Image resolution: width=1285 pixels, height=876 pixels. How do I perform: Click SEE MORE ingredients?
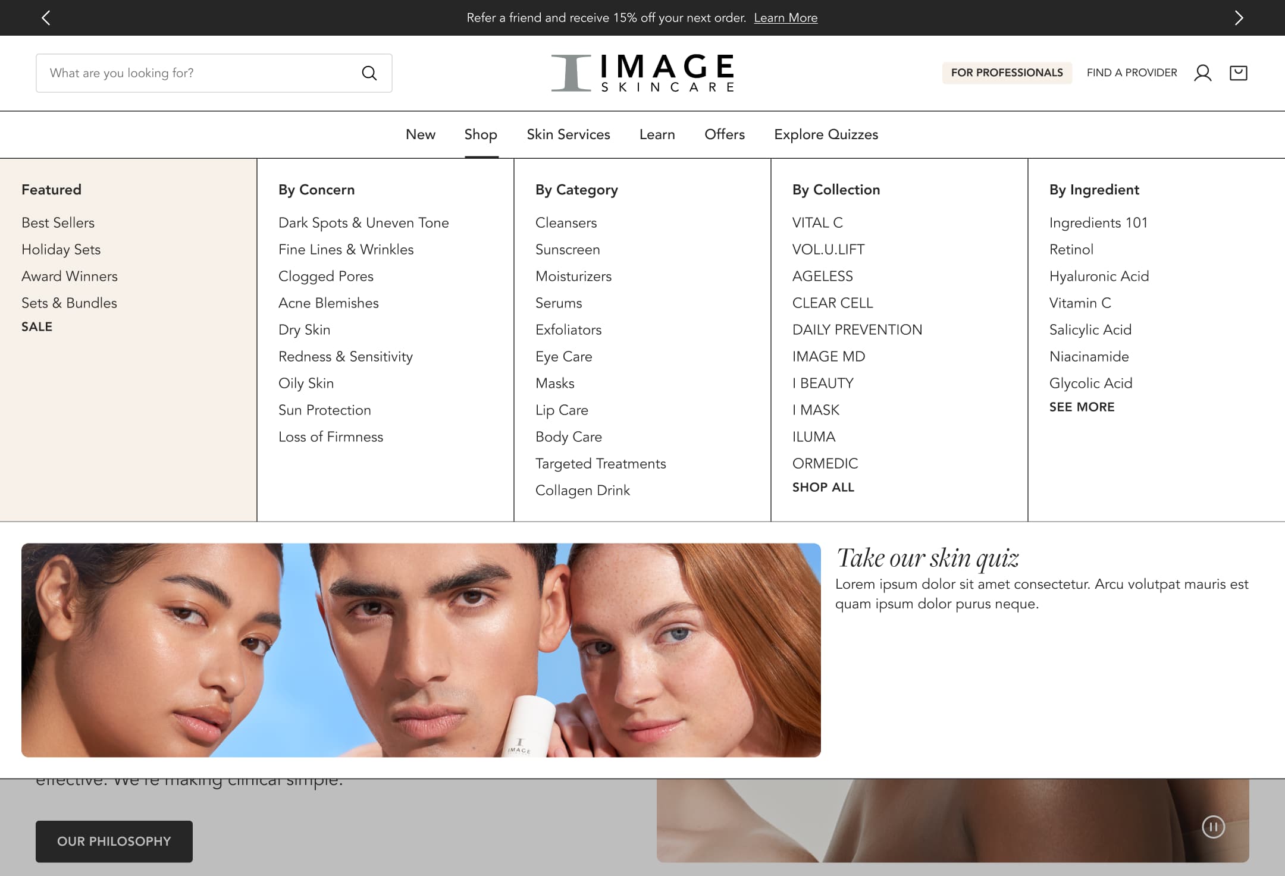pos(1082,407)
